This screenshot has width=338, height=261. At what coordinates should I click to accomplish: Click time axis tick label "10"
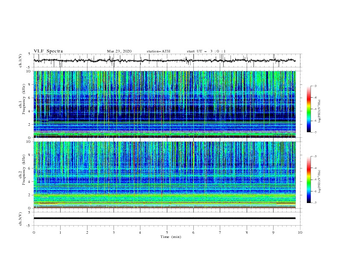coord(300,232)
